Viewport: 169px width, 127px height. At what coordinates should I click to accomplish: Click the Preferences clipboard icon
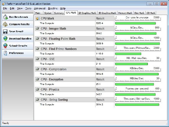(x=5, y=53)
